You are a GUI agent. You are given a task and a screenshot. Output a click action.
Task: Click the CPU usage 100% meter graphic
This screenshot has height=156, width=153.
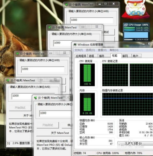(87, 75)
